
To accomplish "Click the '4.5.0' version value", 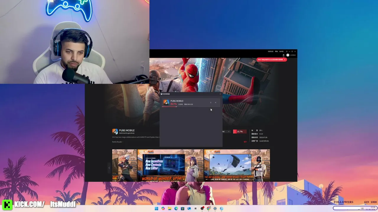I will tap(261, 134).
